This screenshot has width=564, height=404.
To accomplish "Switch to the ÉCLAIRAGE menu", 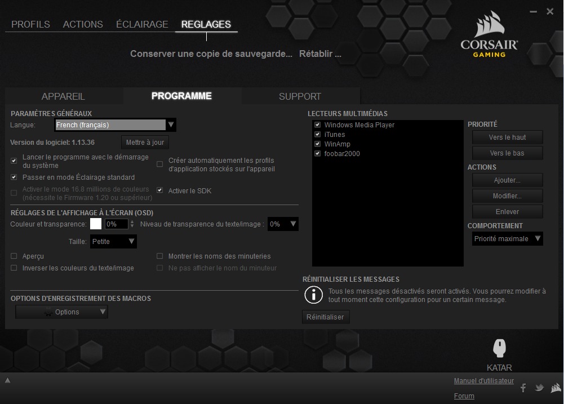I will coord(142,25).
